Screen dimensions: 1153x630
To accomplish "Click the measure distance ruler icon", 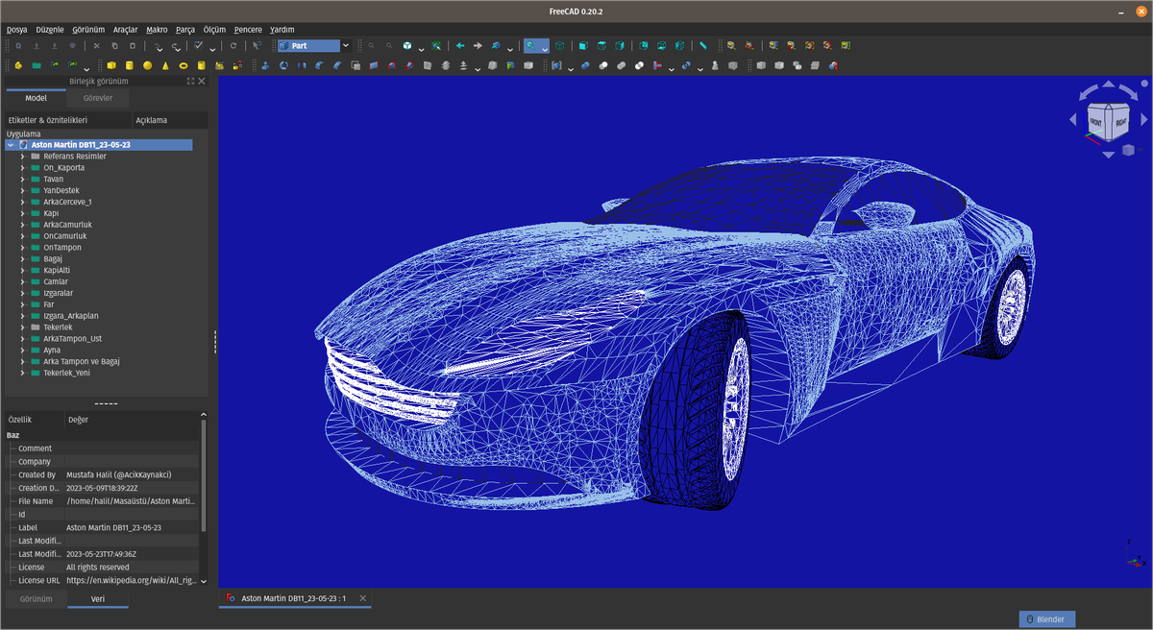I will [x=703, y=45].
